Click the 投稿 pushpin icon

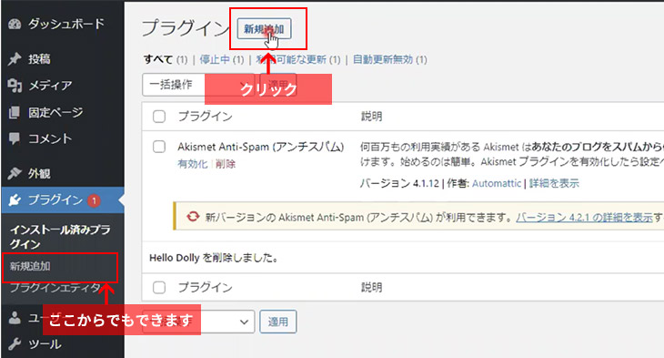pos(15,58)
